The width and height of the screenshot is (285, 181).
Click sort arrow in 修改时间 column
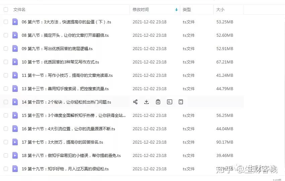pyautogui.click(x=176, y=10)
